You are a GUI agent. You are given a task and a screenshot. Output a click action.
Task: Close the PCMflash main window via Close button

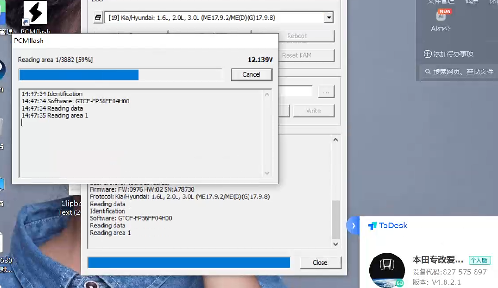coord(320,263)
